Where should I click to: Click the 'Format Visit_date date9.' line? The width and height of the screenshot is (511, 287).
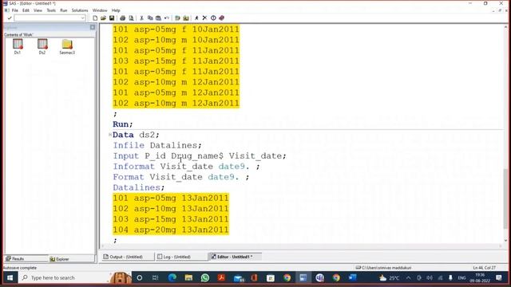pos(181,177)
